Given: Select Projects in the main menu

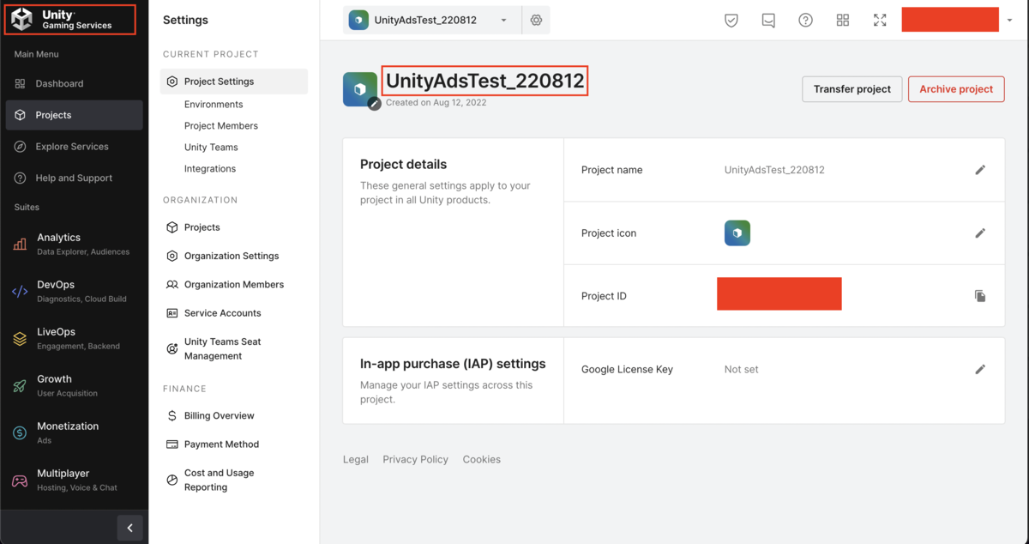Looking at the screenshot, I should click(x=74, y=115).
